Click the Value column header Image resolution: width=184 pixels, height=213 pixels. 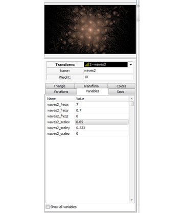click(102, 99)
